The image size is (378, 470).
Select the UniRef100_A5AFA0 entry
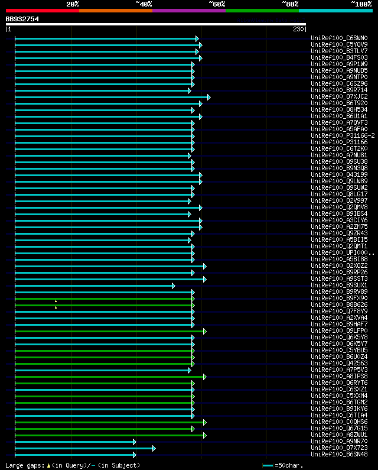click(x=339, y=129)
